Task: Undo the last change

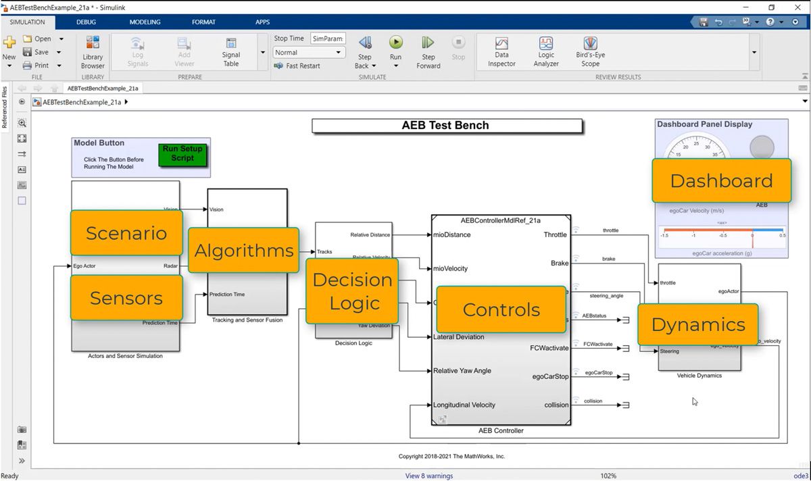Action: pyautogui.click(x=718, y=22)
